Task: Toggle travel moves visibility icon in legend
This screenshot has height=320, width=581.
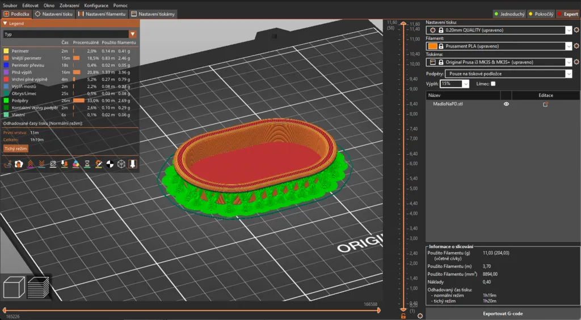Action: tap(7, 164)
